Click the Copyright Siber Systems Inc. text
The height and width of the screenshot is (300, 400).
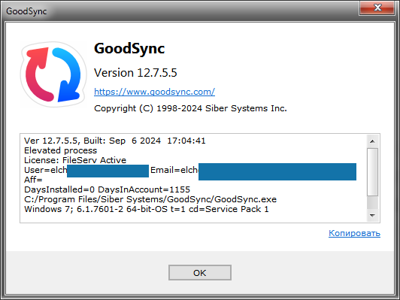pos(190,108)
